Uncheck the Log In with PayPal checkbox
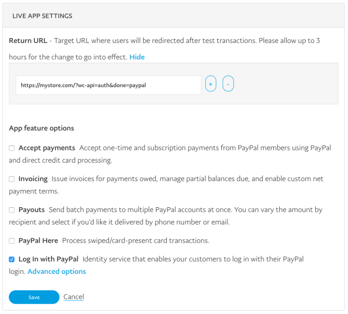348x314 pixels. point(12,259)
